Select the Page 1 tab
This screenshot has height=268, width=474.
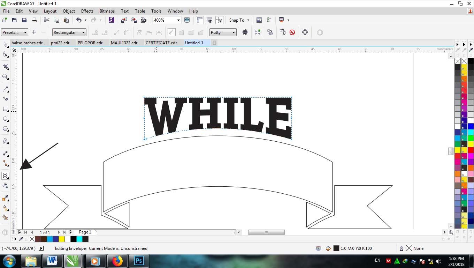pyautogui.click(x=85, y=232)
